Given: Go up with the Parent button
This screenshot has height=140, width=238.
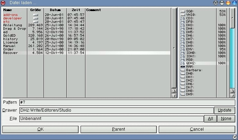Looking at the screenshot, I should tap(119, 129).
